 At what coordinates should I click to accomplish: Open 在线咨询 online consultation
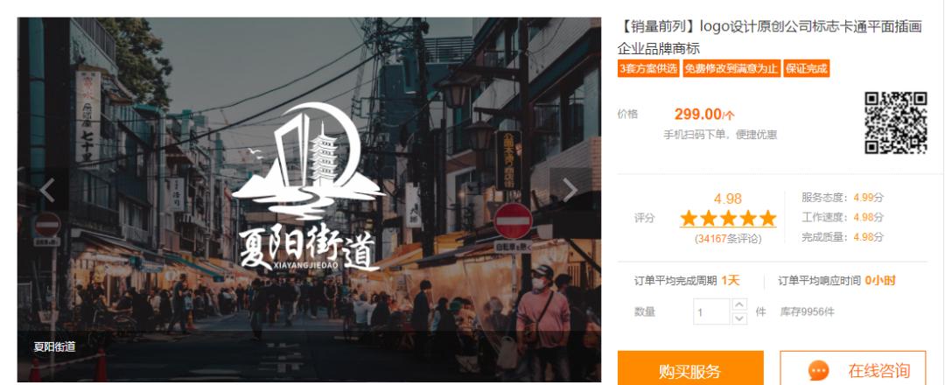pyautogui.click(x=853, y=368)
